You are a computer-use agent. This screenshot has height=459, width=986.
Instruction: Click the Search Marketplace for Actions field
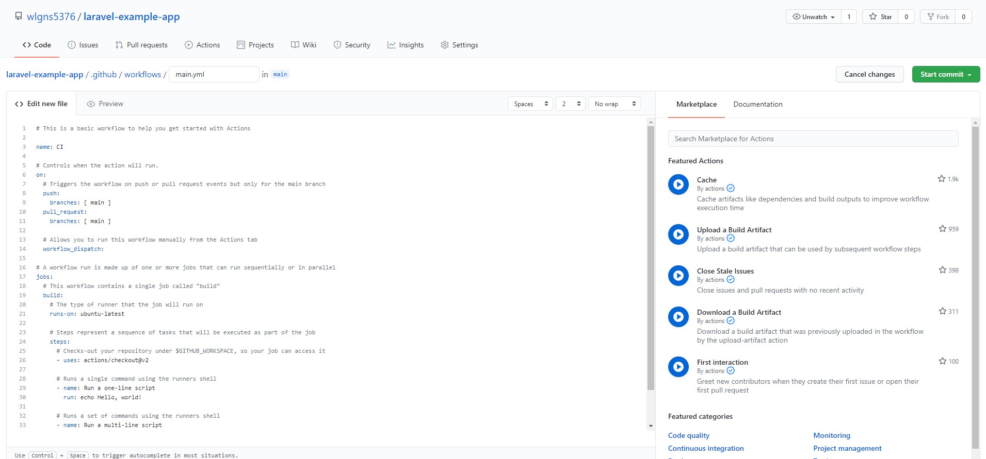(813, 139)
